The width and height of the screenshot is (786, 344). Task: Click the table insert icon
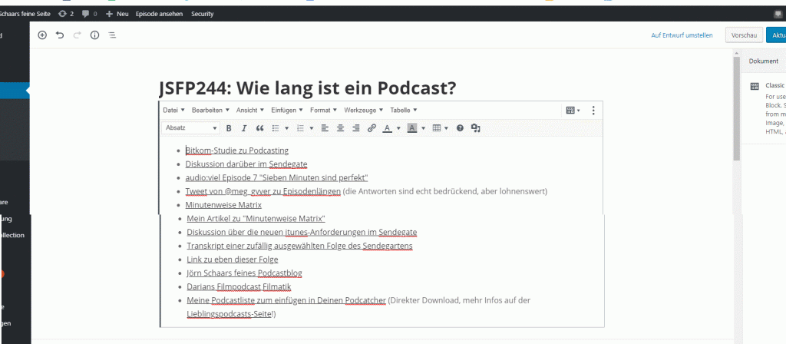[437, 128]
